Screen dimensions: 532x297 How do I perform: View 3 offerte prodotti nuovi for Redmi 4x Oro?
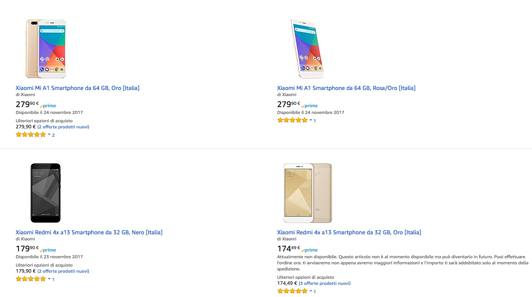(325, 283)
